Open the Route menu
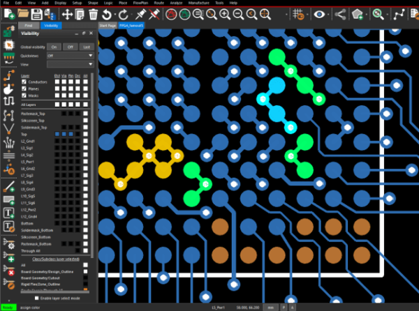The height and width of the screenshot is (311, 419). 159,3
